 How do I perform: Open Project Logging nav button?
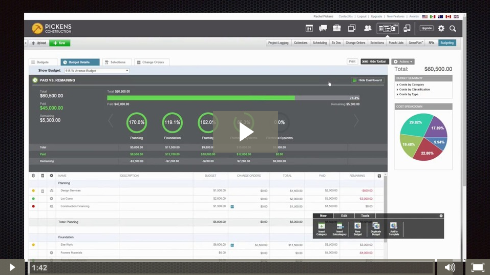pos(278,43)
